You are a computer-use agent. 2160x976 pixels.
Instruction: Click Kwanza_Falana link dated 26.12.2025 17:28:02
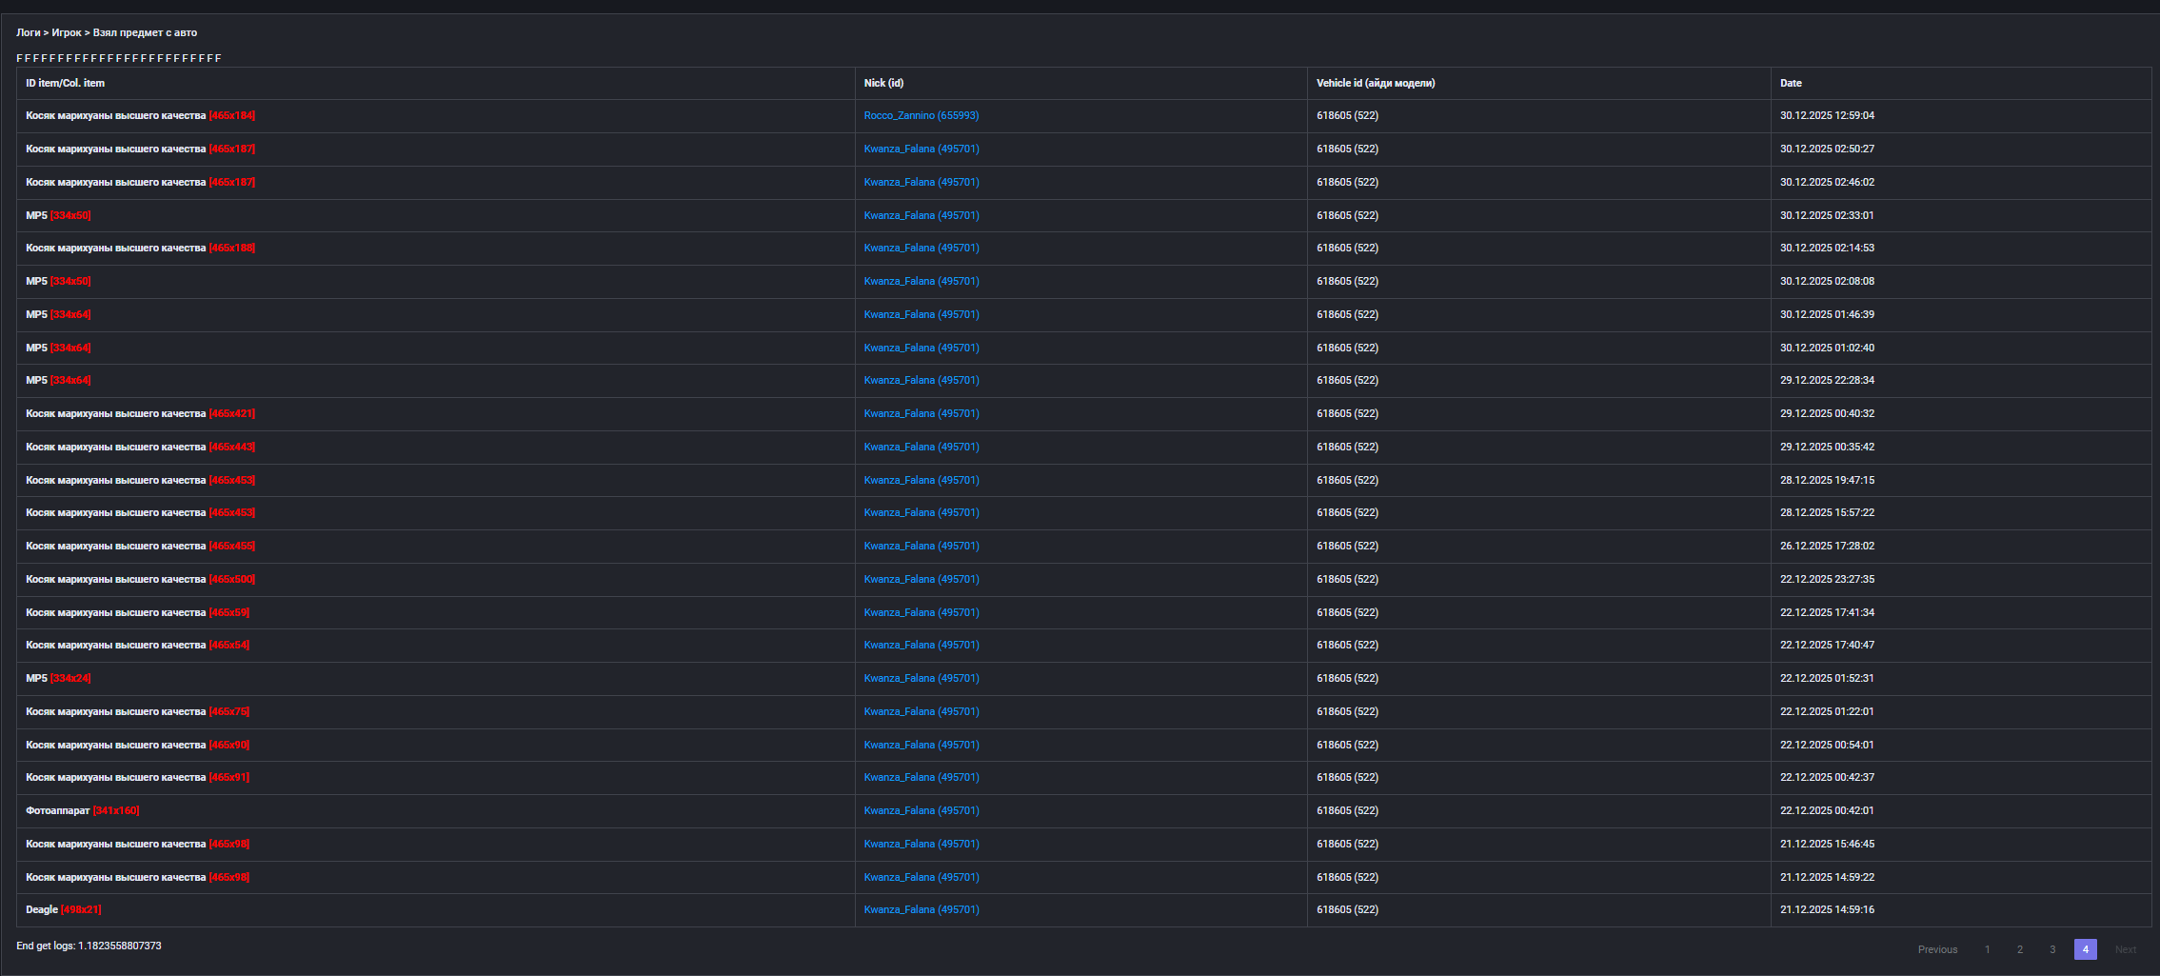tap(921, 547)
